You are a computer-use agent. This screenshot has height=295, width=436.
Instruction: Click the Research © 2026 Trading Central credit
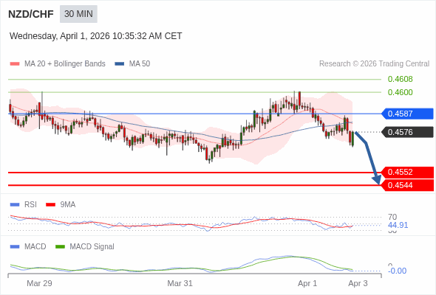[374, 64]
